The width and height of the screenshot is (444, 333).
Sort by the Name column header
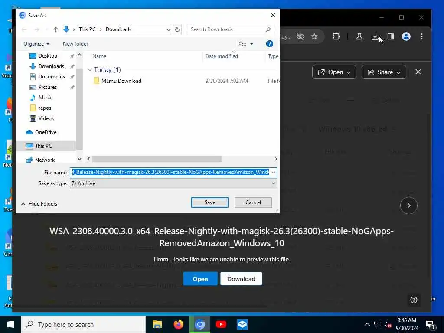pos(99,56)
